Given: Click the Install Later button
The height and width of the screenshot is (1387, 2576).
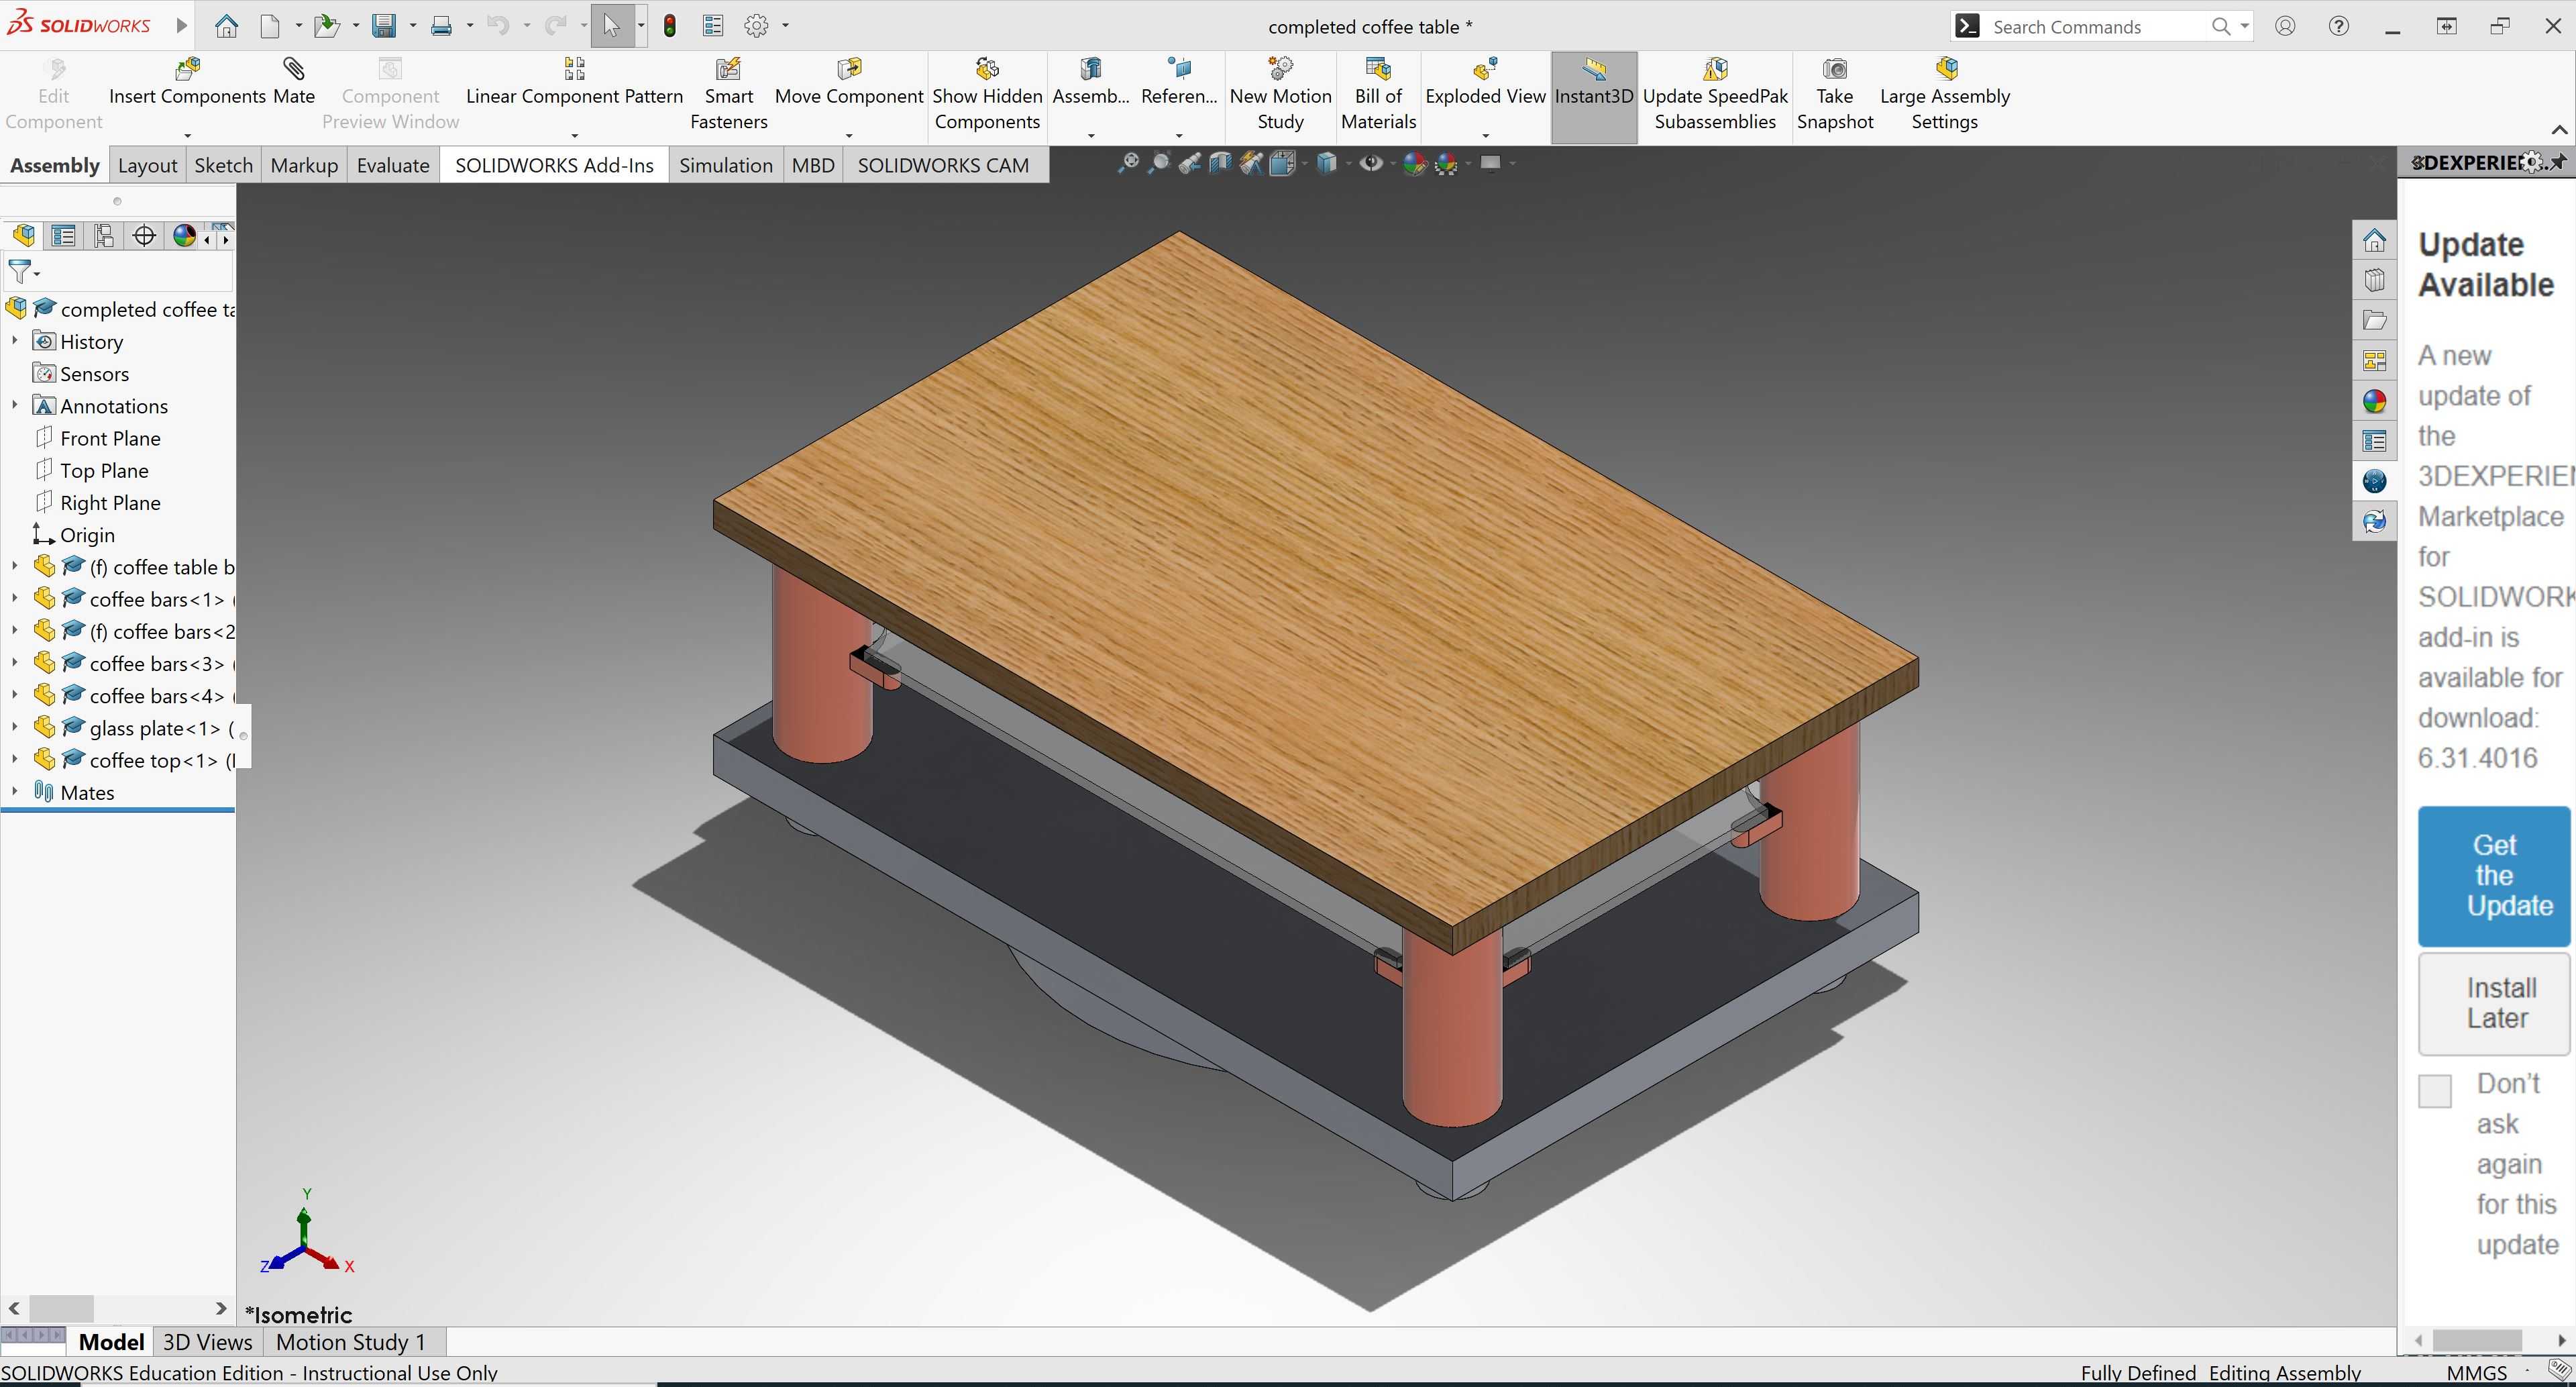Looking at the screenshot, I should pyautogui.click(x=2494, y=1003).
